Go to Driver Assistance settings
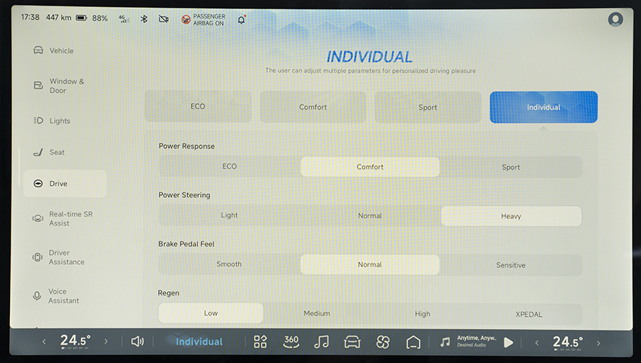Viewport: 641px width, 363px height. tap(66, 258)
